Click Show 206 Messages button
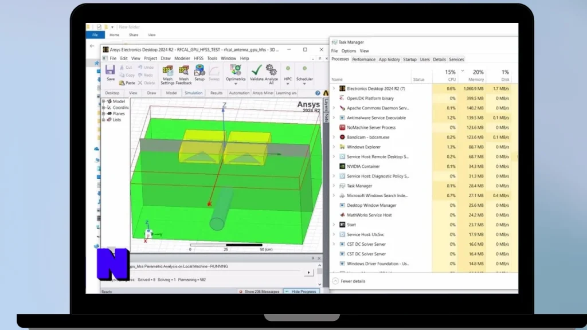587x330 pixels. 260,292
